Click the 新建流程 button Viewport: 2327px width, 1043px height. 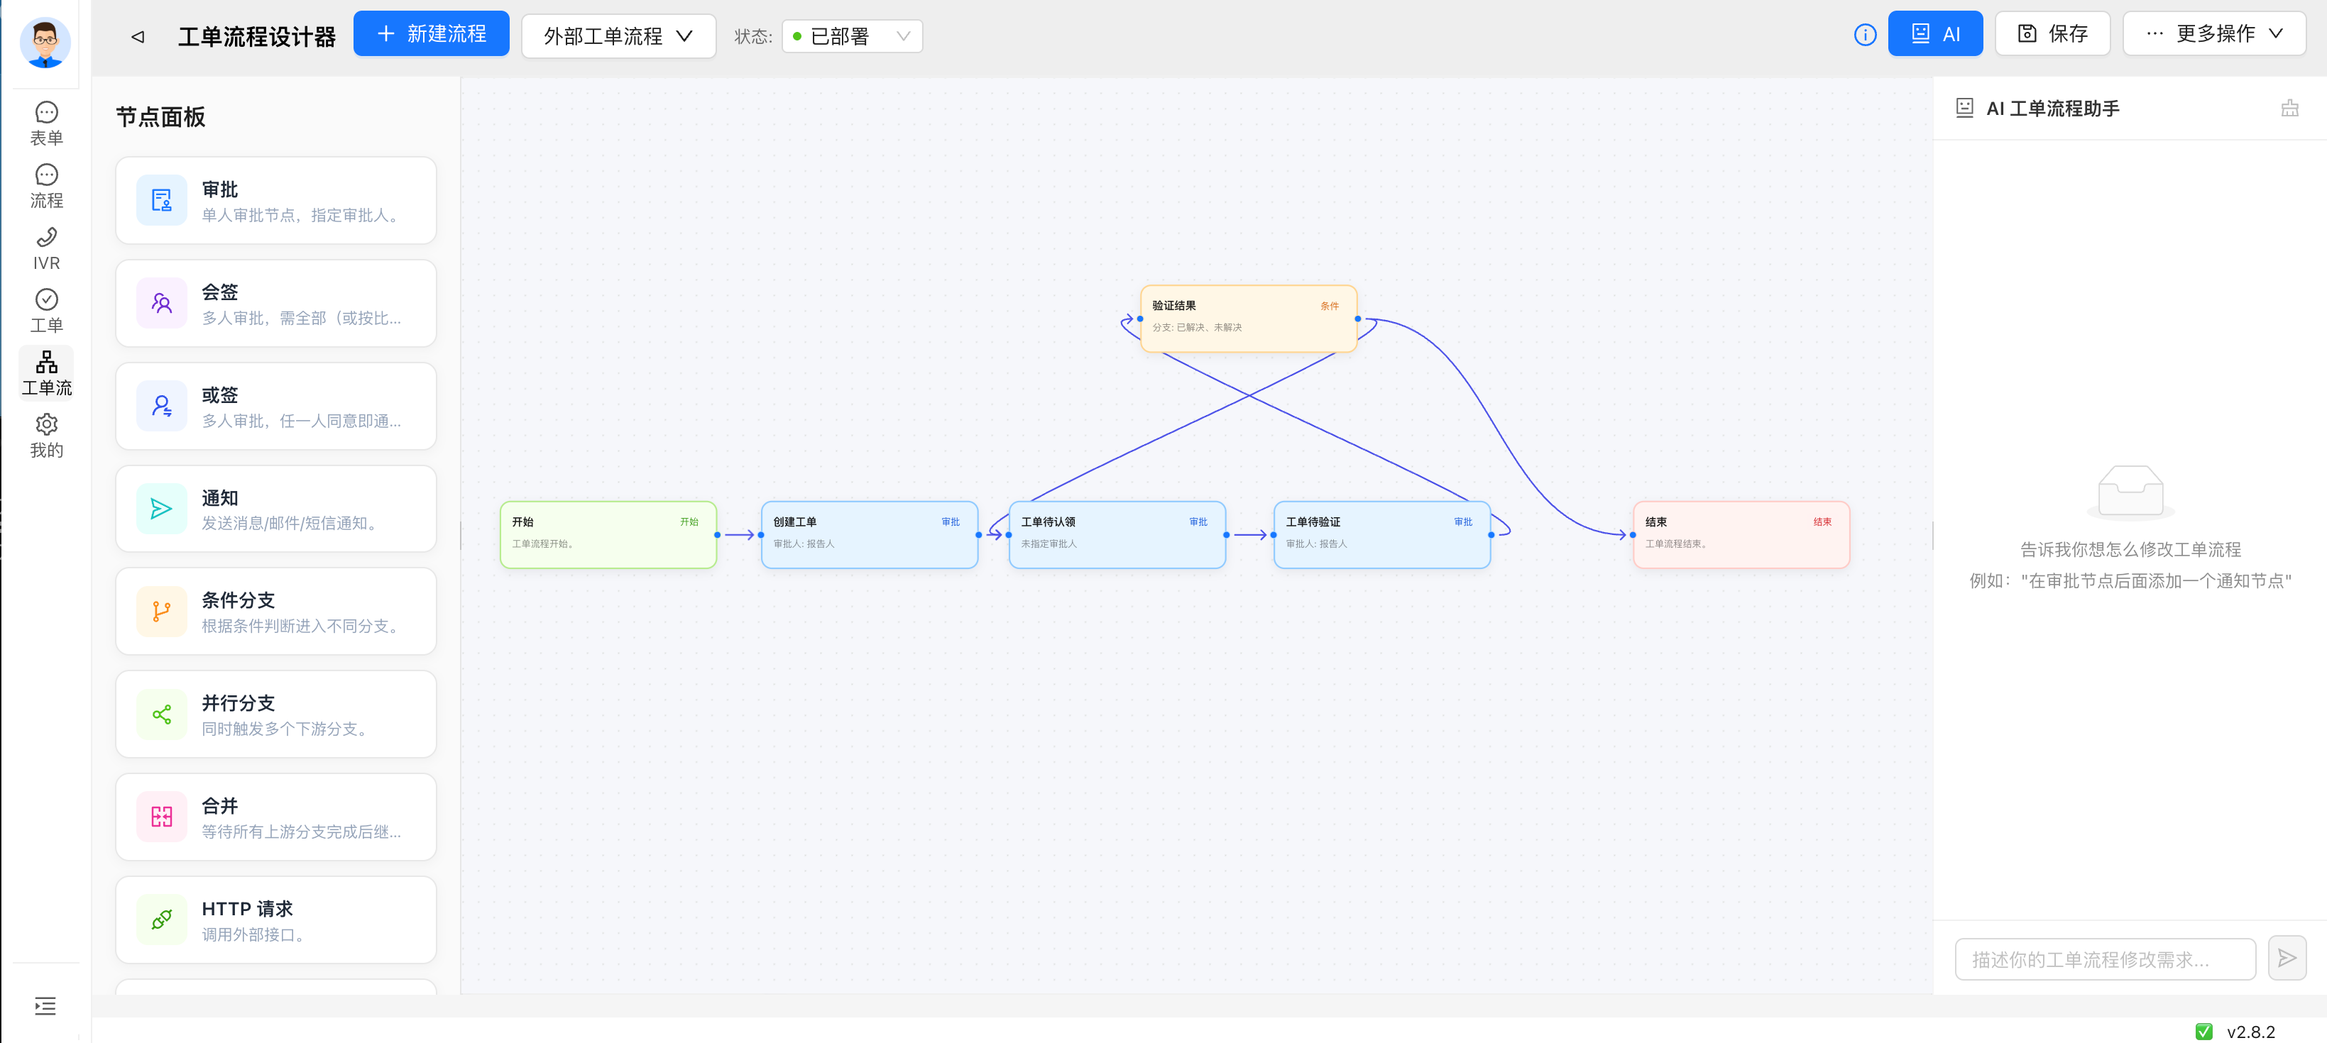[432, 34]
